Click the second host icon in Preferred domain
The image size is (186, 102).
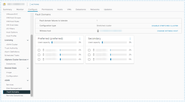(x=44, y=55)
